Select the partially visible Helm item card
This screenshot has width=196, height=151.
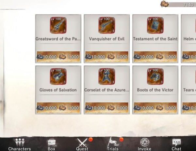click(x=188, y=39)
